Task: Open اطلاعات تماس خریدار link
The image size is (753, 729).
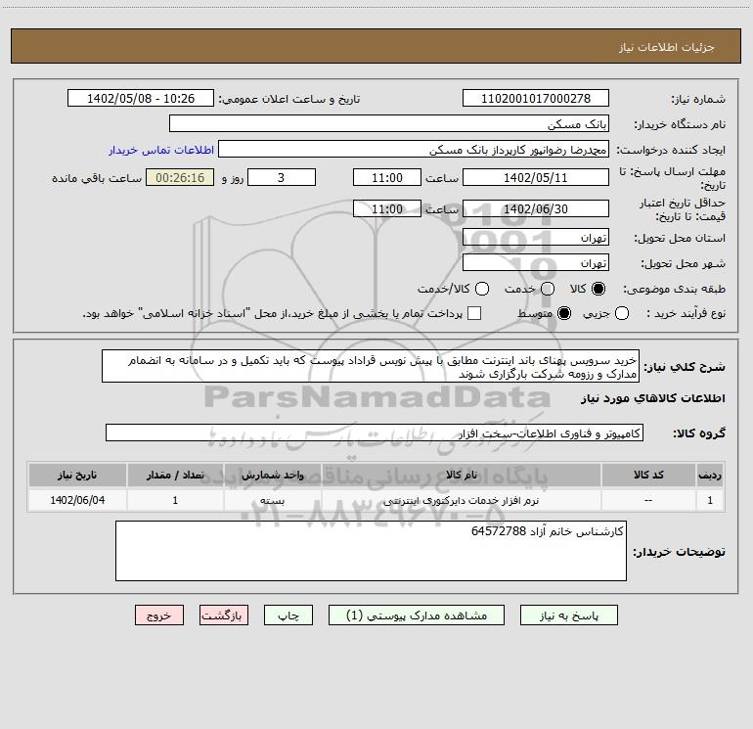Action: (161, 150)
